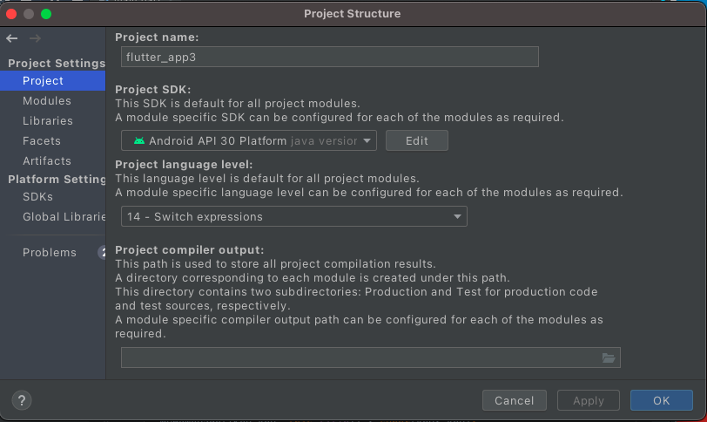Focus the Project name text field
707x422 pixels.
(x=330, y=57)
